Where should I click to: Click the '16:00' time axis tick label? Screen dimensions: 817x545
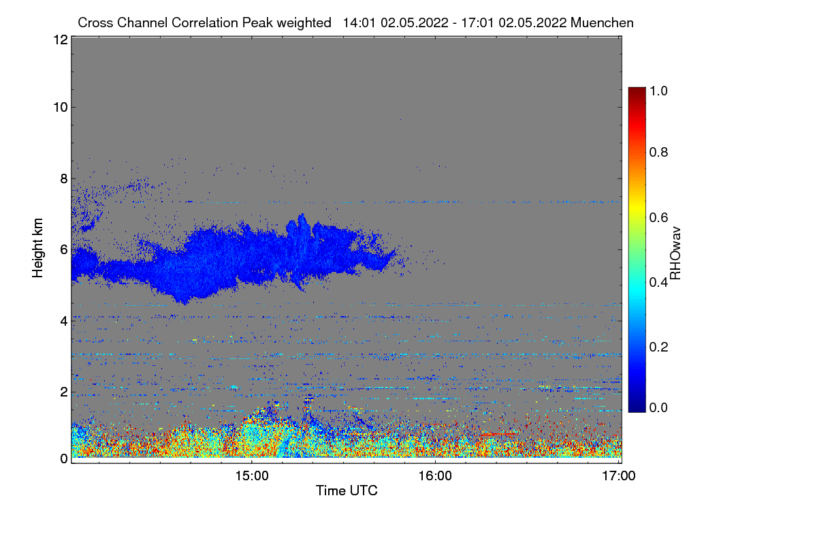(x=435, y=476)
